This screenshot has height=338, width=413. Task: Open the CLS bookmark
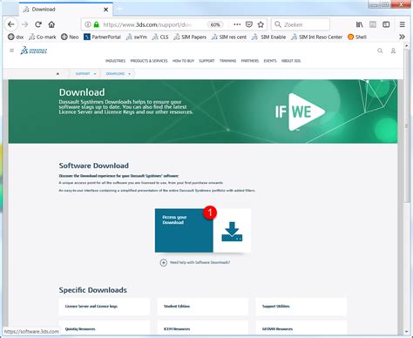coord(160,37)
